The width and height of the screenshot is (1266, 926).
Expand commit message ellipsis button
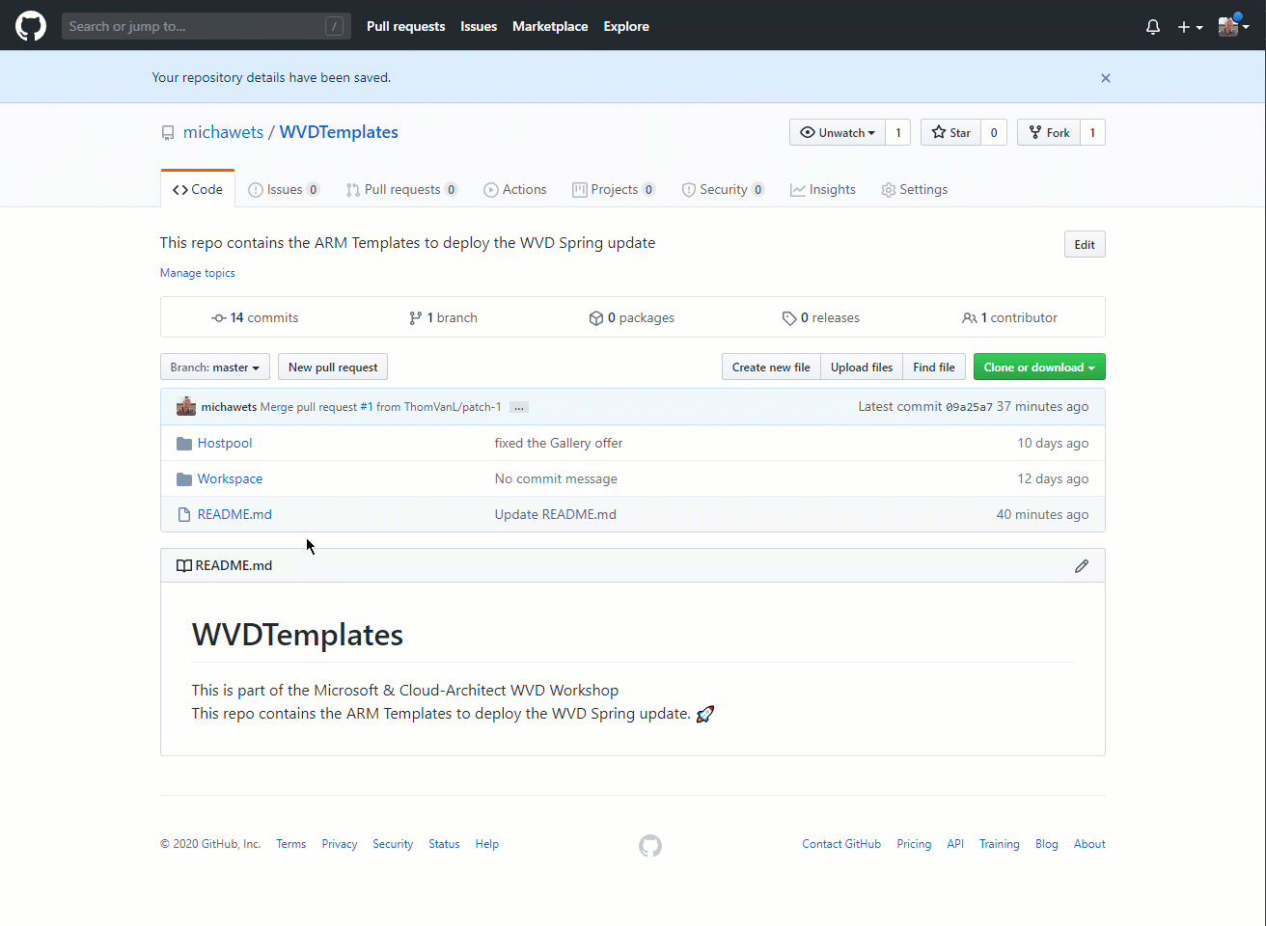pyautogui.click(x=519, y=407)
